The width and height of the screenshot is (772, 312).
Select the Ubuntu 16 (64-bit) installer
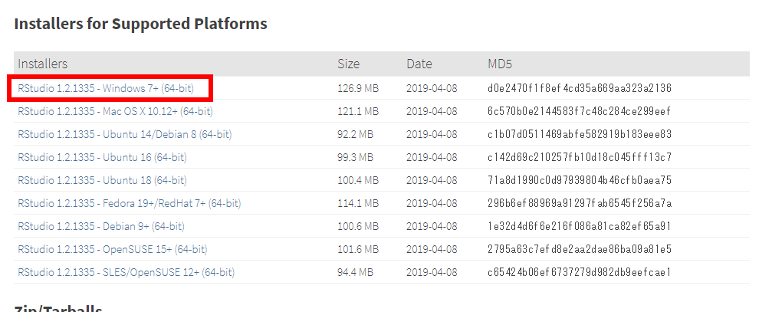103,157
